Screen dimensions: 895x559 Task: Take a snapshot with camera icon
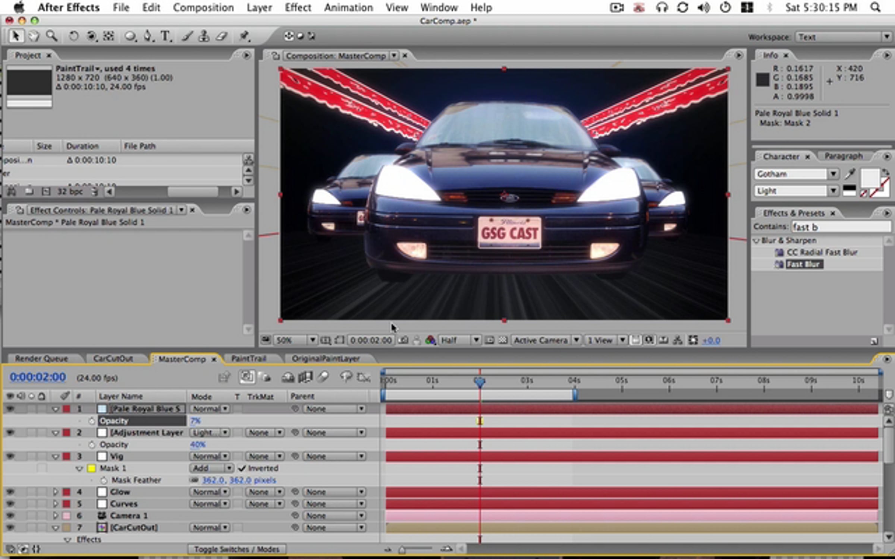[403, 340]
